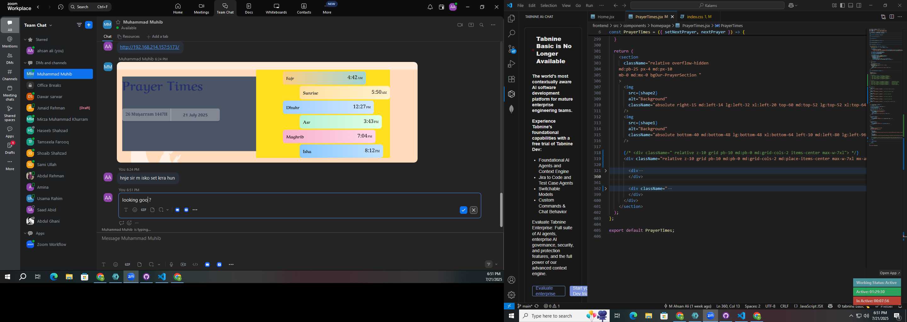Open Zoom Whiteboards
907x322 pixels.
277,9
